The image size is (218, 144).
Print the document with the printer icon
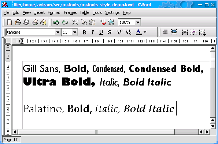[x=35, y=22]
